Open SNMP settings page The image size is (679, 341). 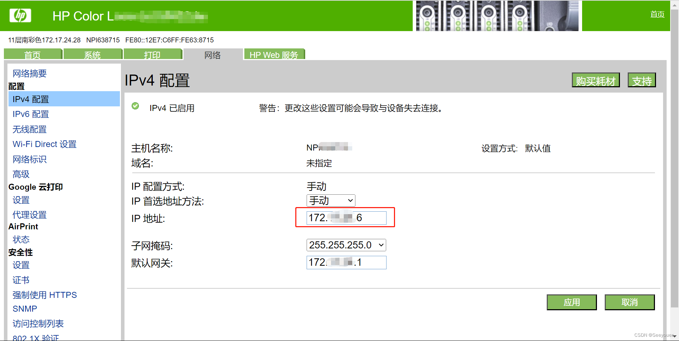[25, 309]
